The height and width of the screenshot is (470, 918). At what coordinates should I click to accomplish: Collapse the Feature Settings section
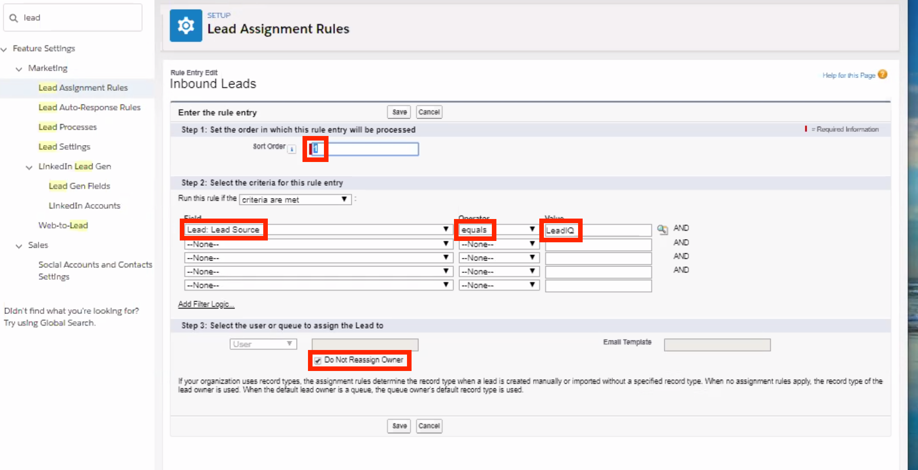[x=4, y=49]
